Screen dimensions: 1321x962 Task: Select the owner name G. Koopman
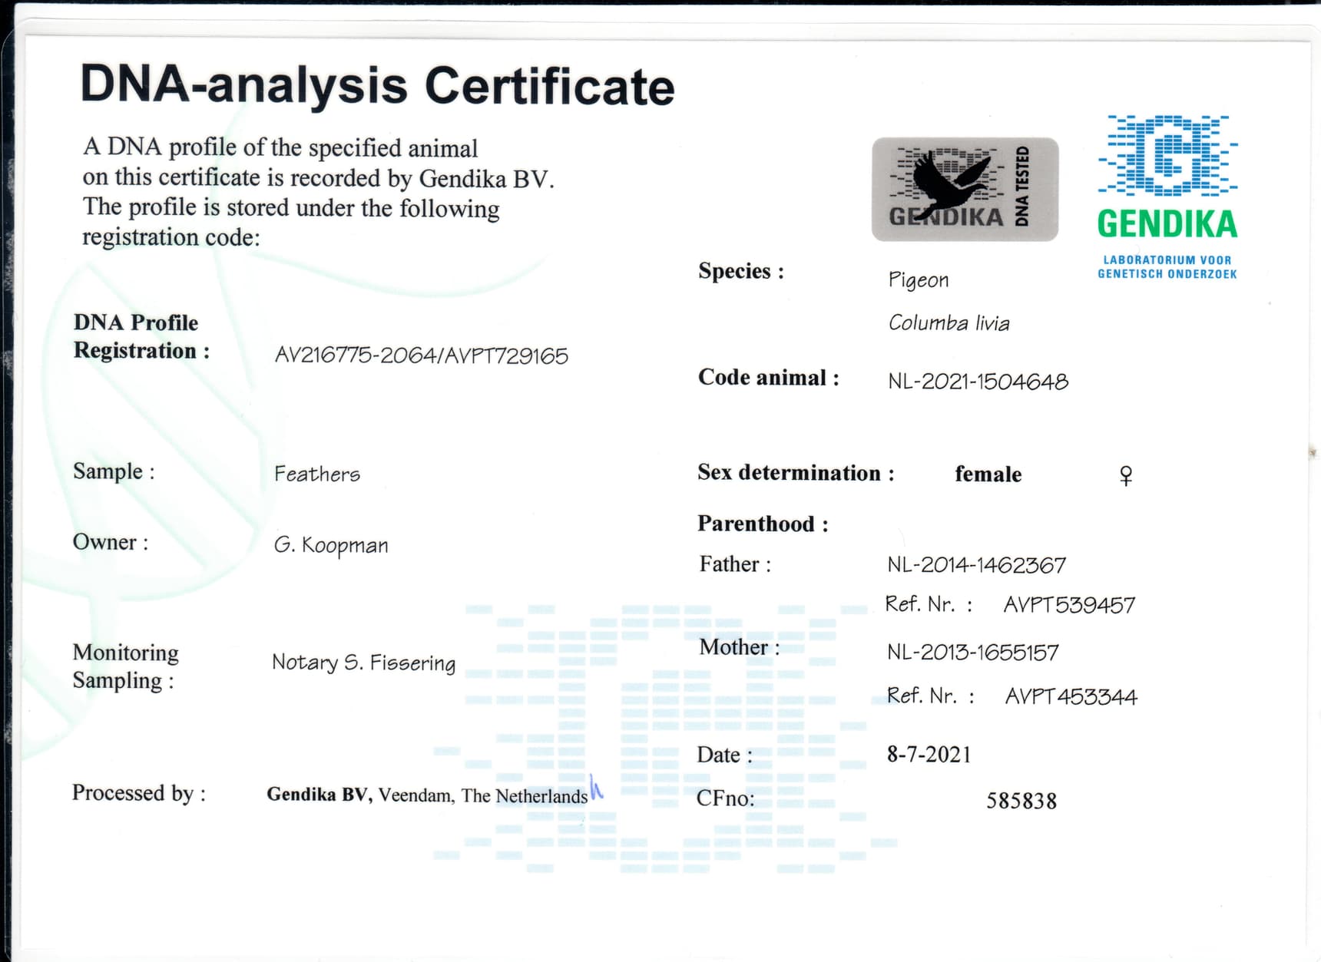331,545
